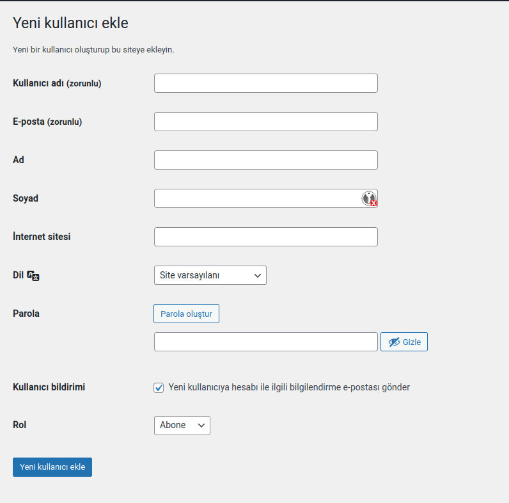Toggle password visibility with the Gizle button
Screen dimensions: 509x503
tap(404, 342)
